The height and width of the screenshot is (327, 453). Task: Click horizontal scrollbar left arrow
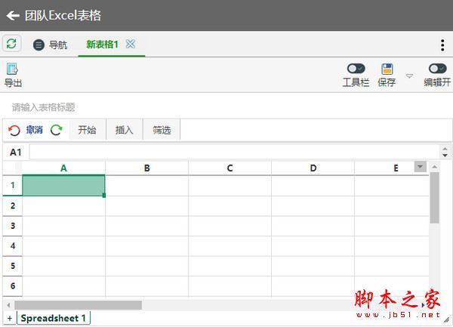point(8,305)
